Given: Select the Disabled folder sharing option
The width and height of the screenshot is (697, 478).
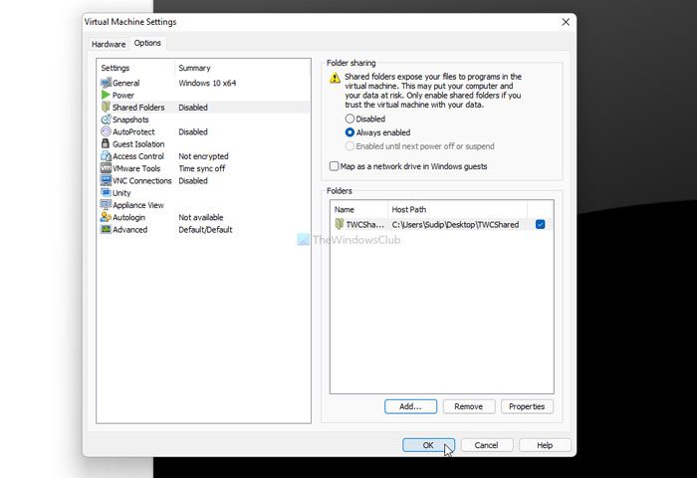Looking at the screenshot, I should (x=349, y=119).
